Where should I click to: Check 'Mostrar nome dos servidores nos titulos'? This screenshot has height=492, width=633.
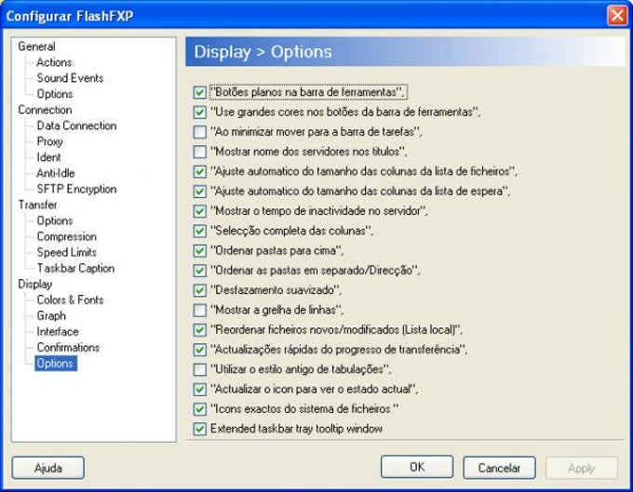200,152
